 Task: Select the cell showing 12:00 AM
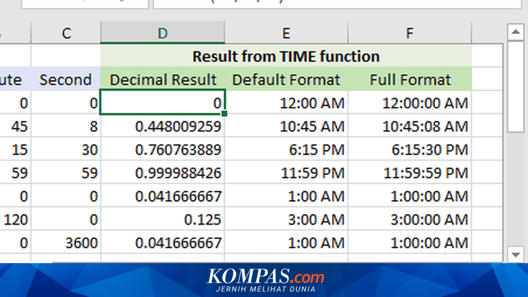pyautogui.click(x=286, y=103)
